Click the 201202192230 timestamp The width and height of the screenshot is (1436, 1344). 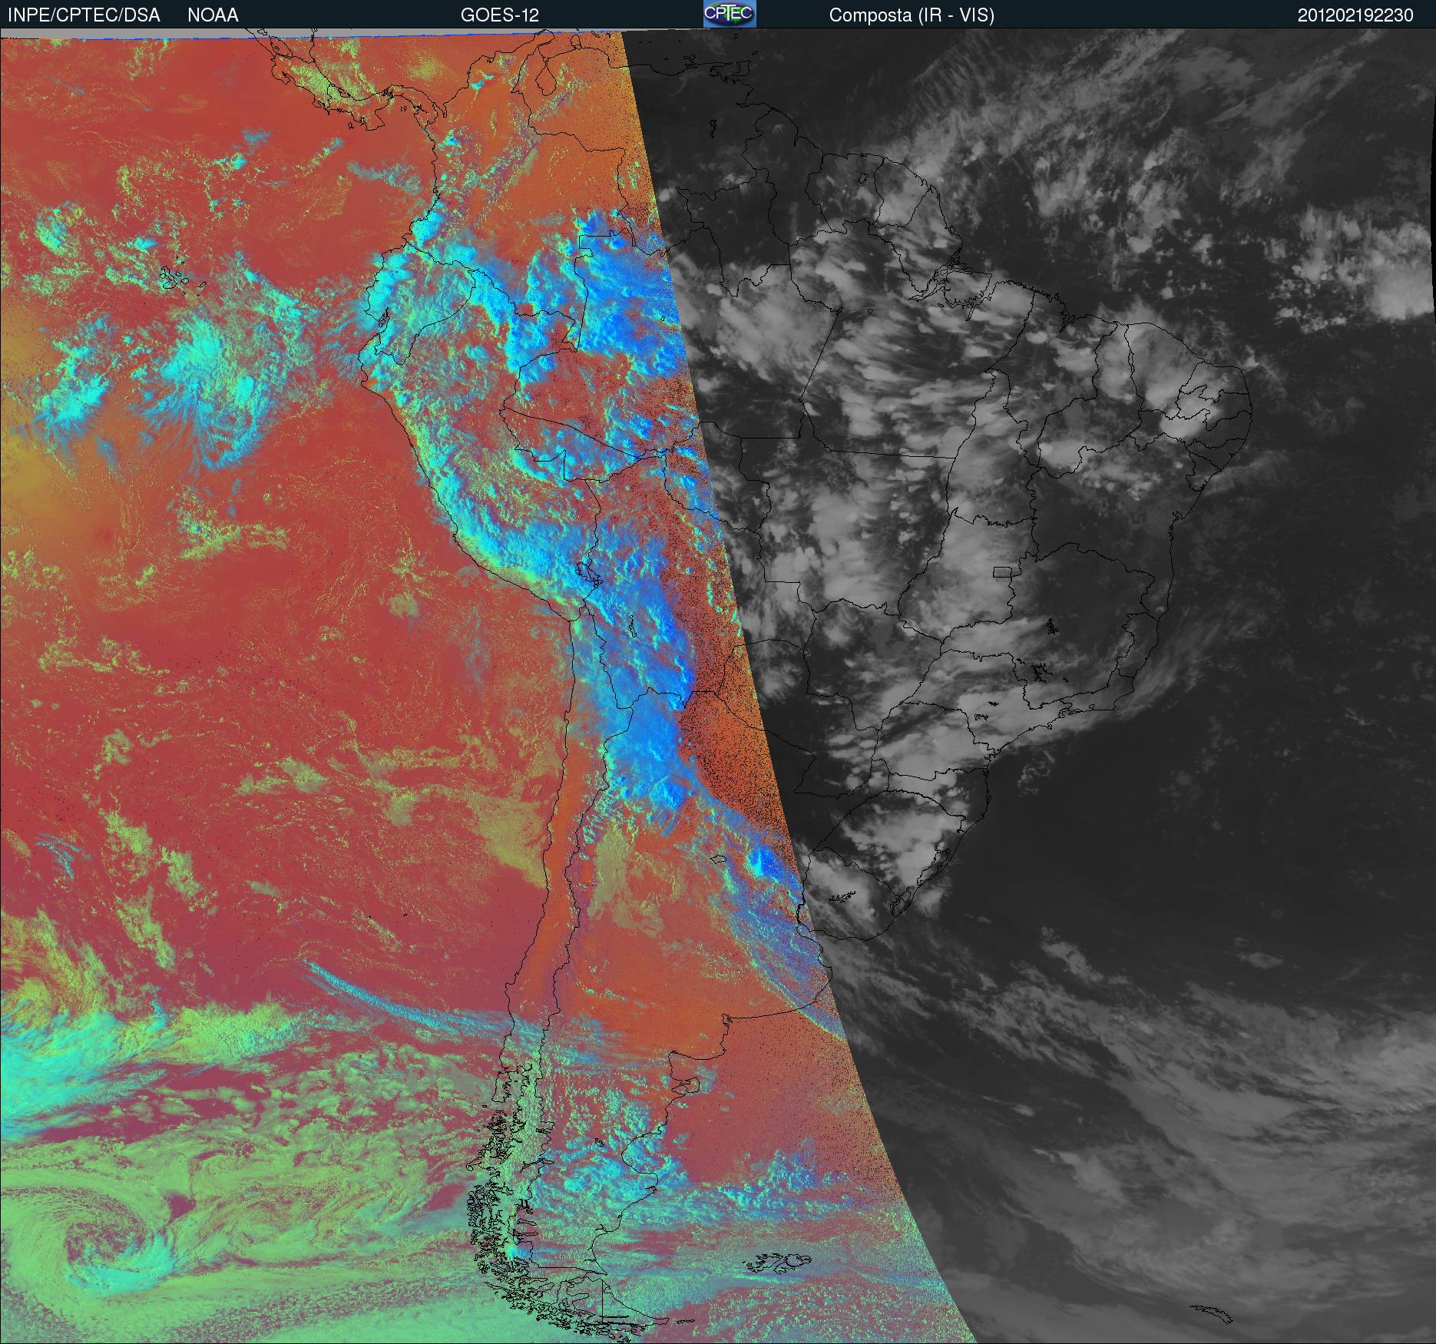1355,15
